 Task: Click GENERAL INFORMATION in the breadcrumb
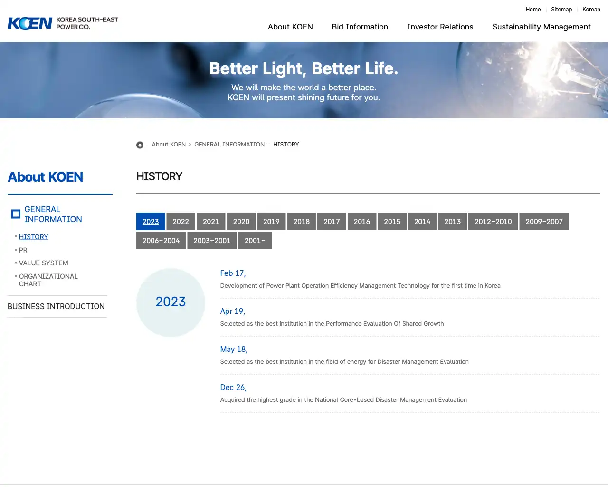pos(229,144)
